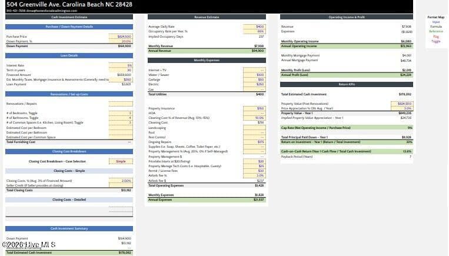
Task: Click the 'Annual Operating Income' row label
Action: click(x=299, y=46)
